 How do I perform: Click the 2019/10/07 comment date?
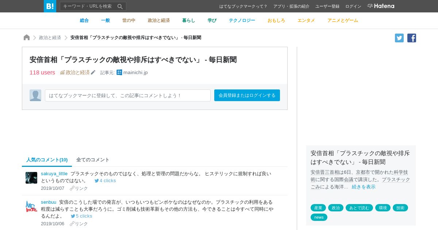point(53,188)
